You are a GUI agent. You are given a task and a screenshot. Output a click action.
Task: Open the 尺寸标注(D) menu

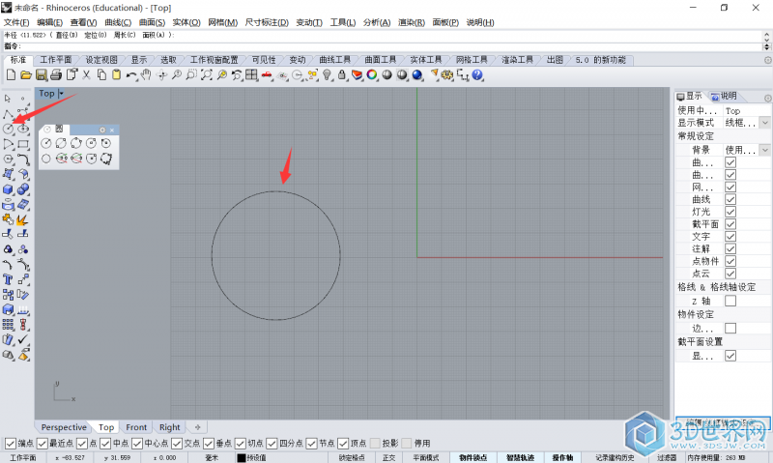267,22
